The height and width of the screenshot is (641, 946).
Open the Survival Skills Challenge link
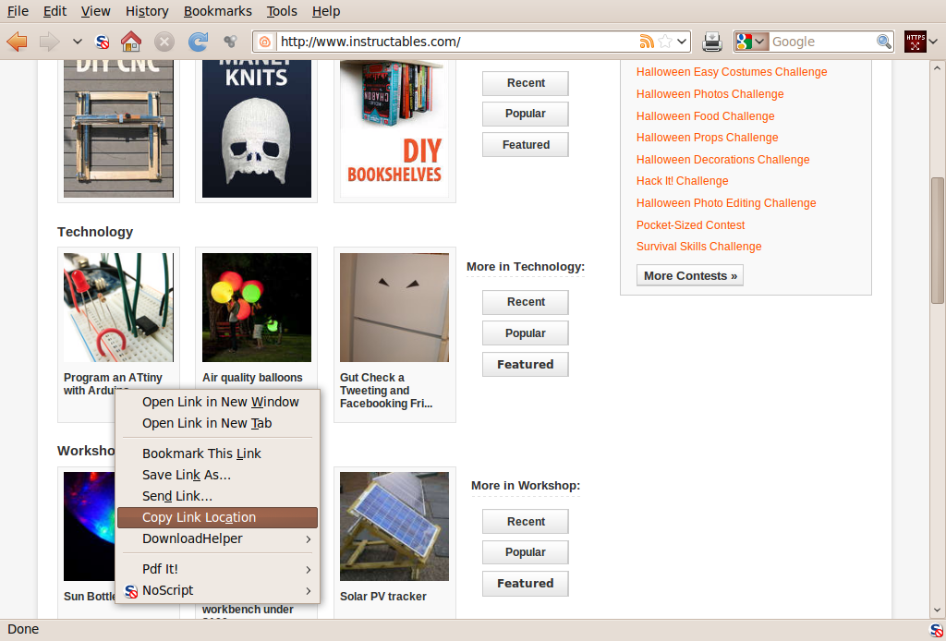pos(698,247)
